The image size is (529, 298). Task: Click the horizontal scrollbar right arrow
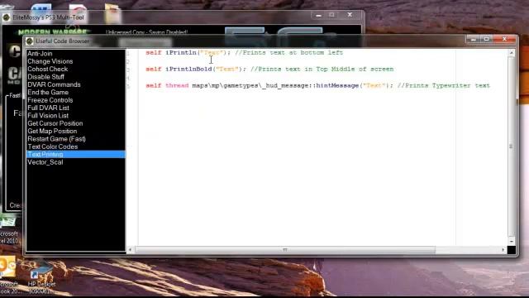(503, 250)
